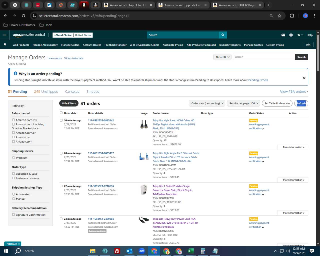The image size is (320, 256).
Task: Close the 'Why is an order pending' banner
Action: (x=304, y=78)
